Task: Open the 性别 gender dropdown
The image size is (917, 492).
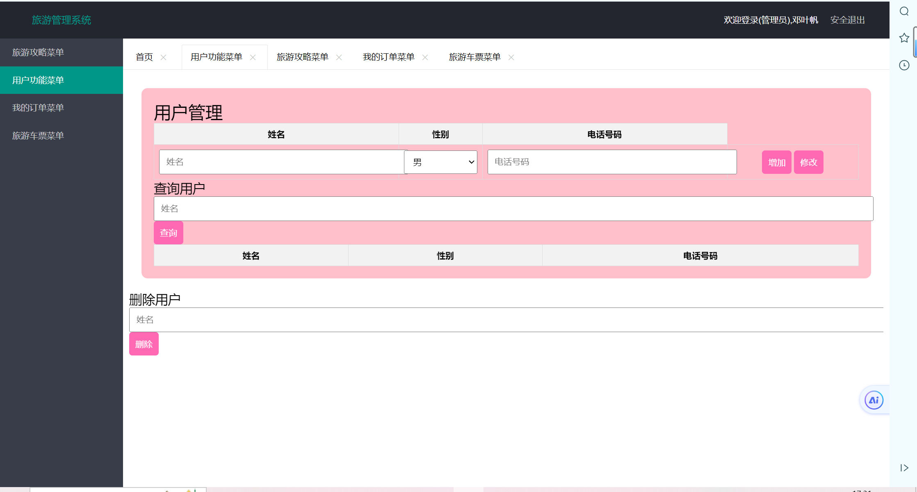Action: coord(440,162)
